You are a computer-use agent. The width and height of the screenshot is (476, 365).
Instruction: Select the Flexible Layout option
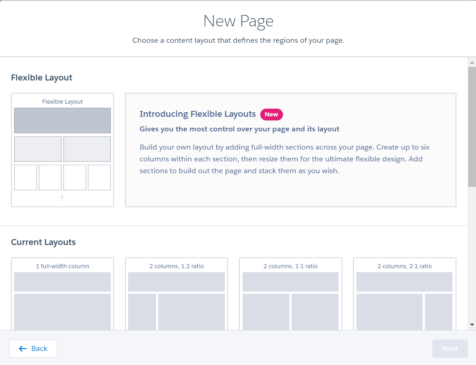[x=62, y=150]
